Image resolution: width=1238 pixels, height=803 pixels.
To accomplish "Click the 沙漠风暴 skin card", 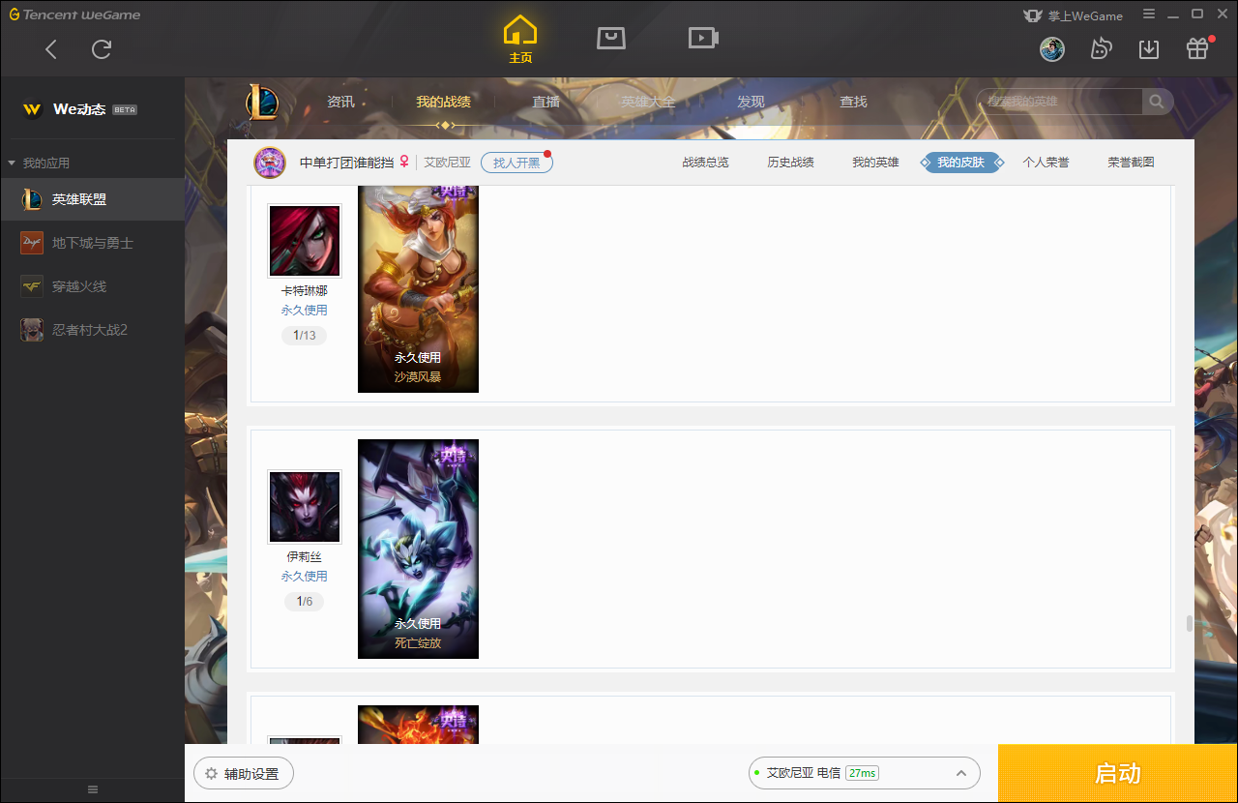I will coord(418,288).
